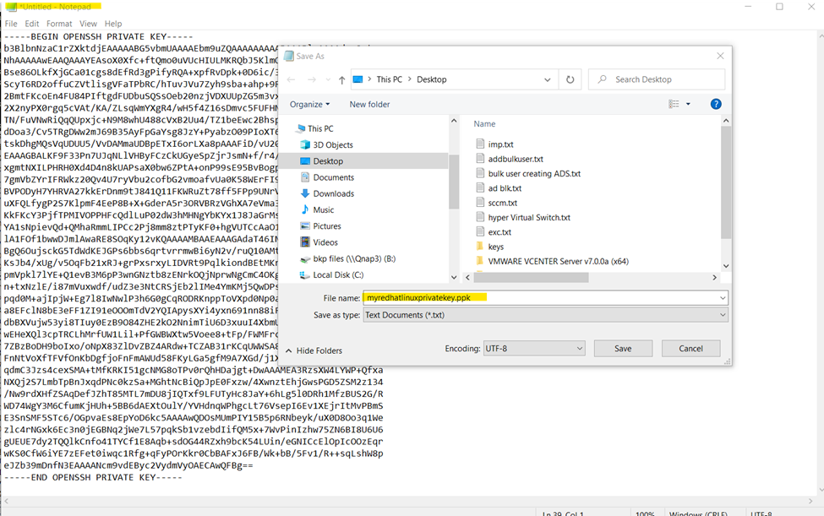Click the Up one level arrow
Screen dimensions: 824x516
click(x=341, y=79)
